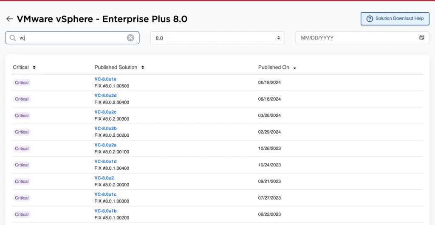
Task: Open the VC-8.0u2d solution link
Action: 105,96
